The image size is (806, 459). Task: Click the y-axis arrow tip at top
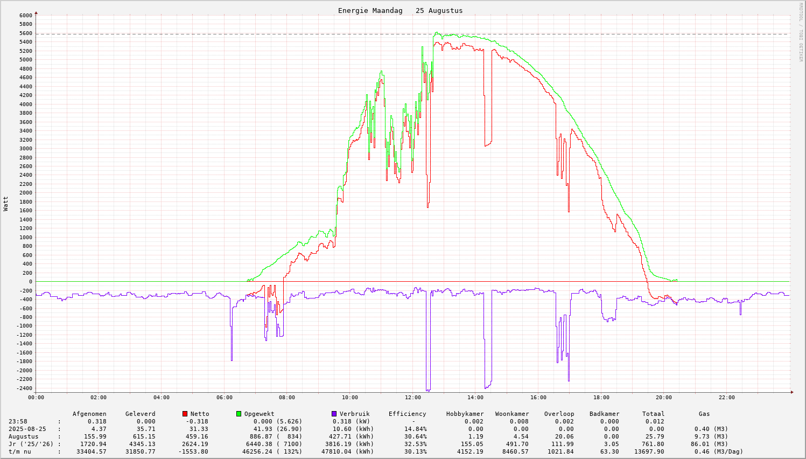[36, 12]
